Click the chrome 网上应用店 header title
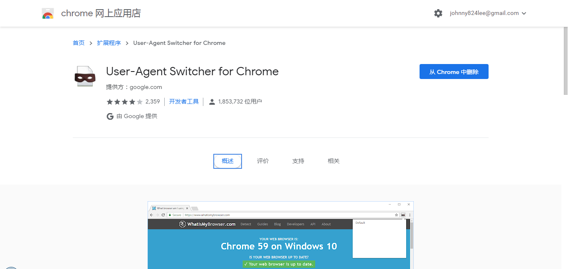The width and height of the screenshot is (568, 269). click(101, 13)
